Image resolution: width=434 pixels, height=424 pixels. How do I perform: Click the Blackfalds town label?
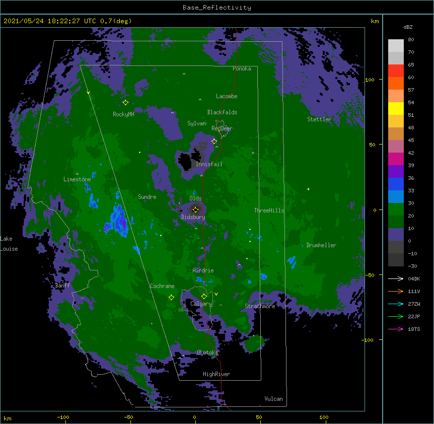point(222,112)
